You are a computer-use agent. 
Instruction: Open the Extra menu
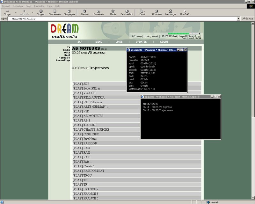(50, 6)
